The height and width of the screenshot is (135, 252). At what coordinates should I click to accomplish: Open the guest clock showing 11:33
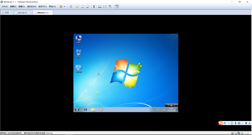point(171,110)
